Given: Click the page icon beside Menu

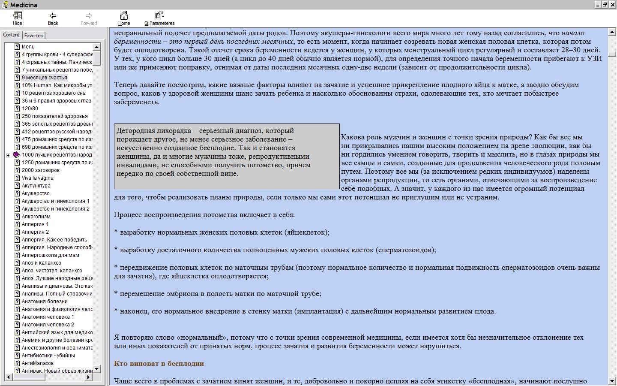Looking at the screenshot, I should tap(17, 47).
